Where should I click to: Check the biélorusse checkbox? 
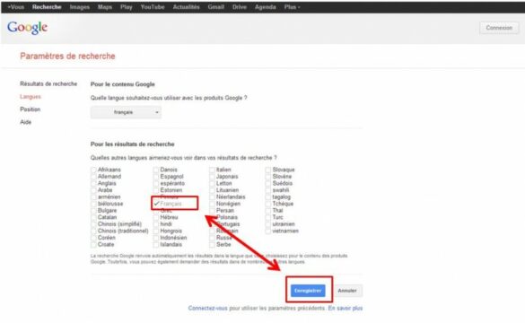coord(93,204)
